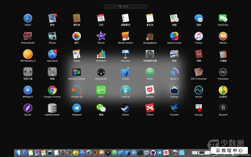This screenshot has height=157, width=251.
Task: Open Octave-cli in the Launchpad grid
Action: pos(77,90)
